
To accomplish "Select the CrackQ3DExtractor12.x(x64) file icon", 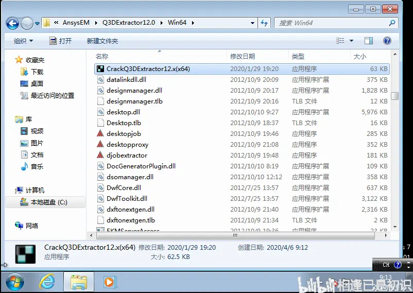I will tap(100, 69).
